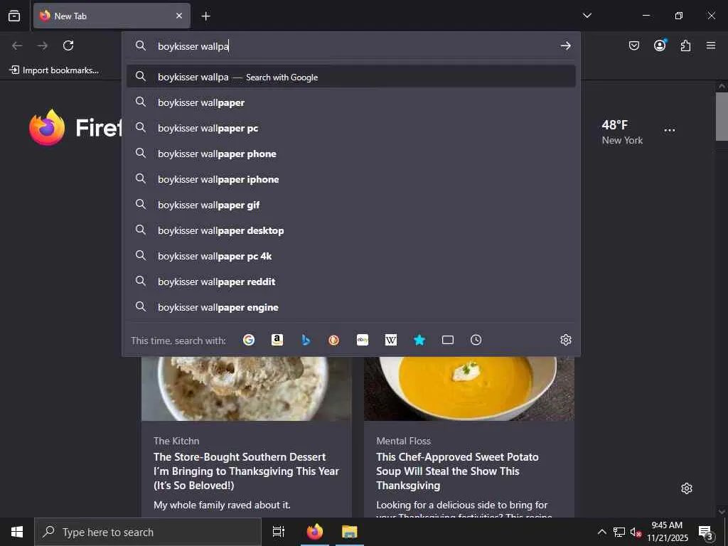The width and height of the screenshot is (728, 546).
Task: Search this time with Wikipedia icon
Action: tap(391, 340)
